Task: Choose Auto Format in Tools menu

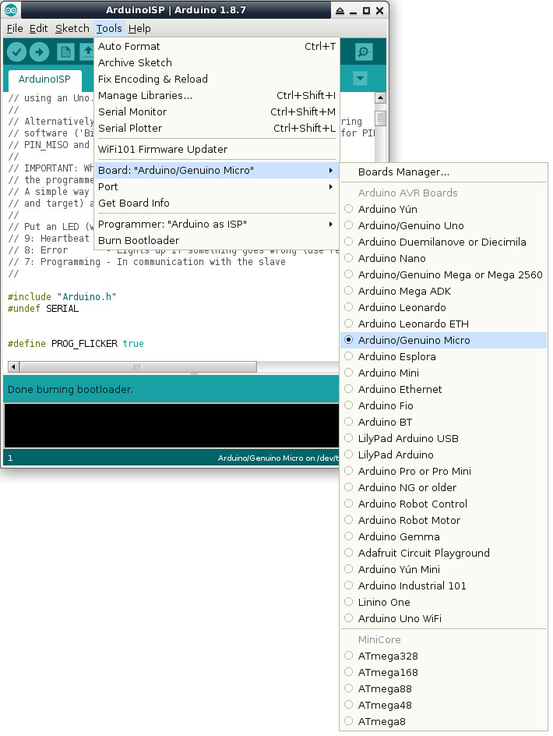Action: click(217, 47)
